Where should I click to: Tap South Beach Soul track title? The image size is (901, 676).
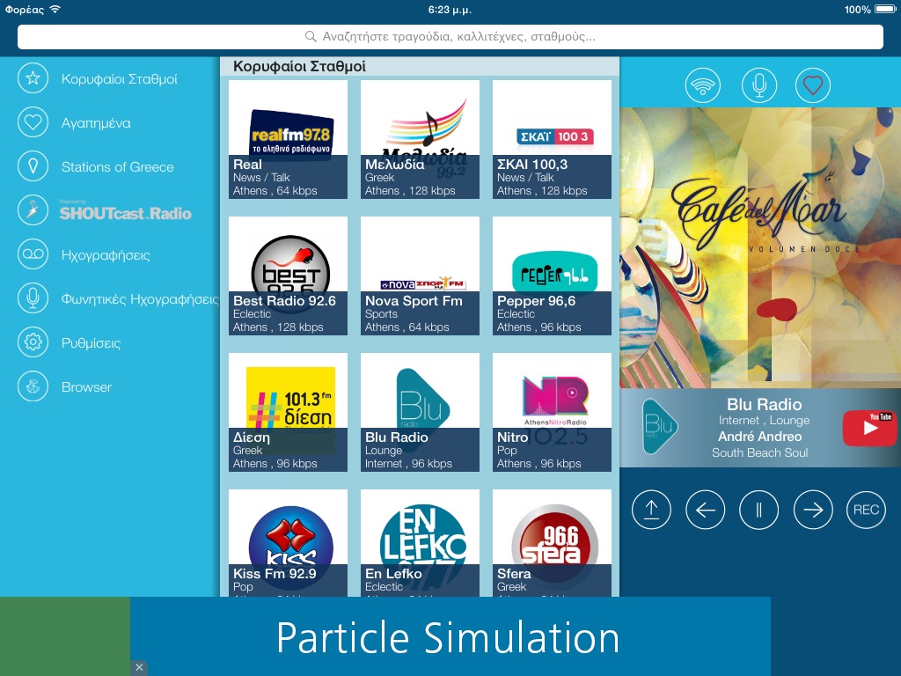click(759, 453)
